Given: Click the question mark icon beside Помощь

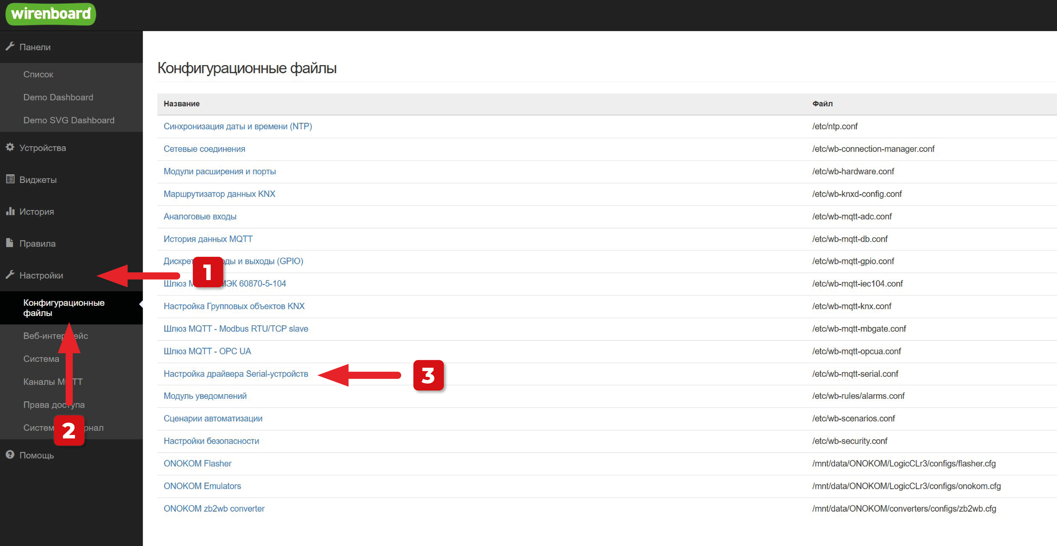Looking at the screenshot, I should (x=10, y=455).
